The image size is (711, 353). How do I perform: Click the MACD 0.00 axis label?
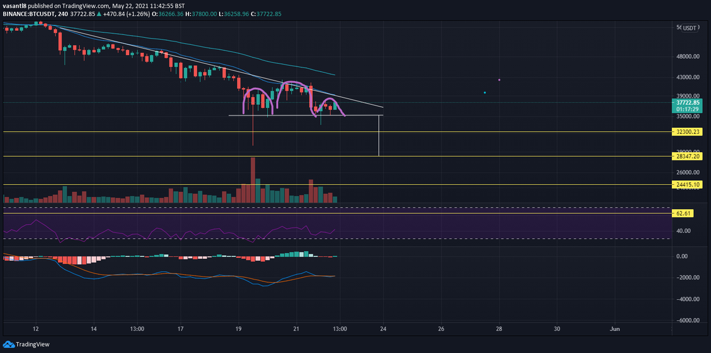682,256
